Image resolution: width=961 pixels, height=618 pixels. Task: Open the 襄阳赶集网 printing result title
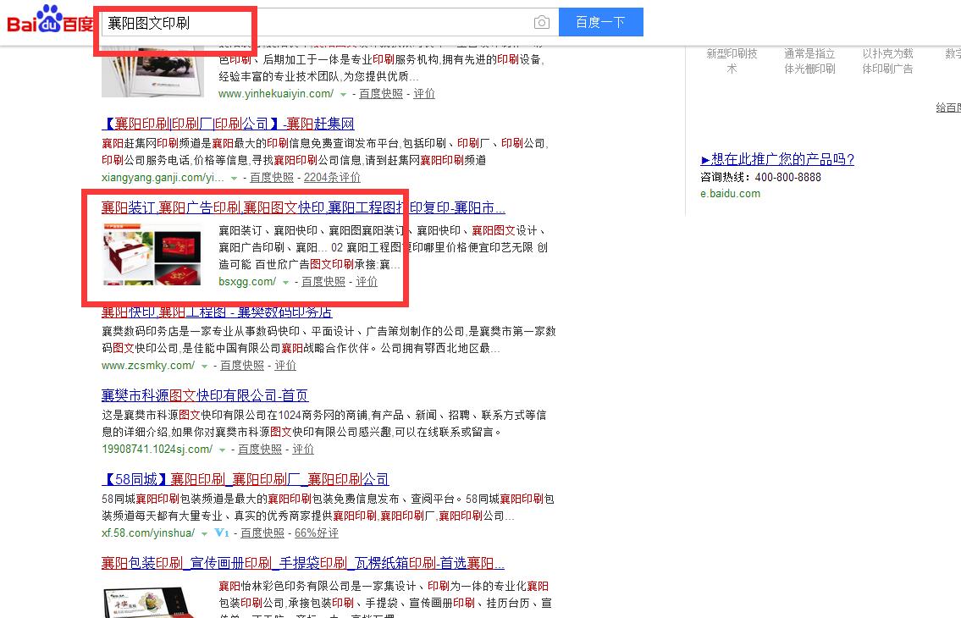pyautogui.click(x=228, y=124)
